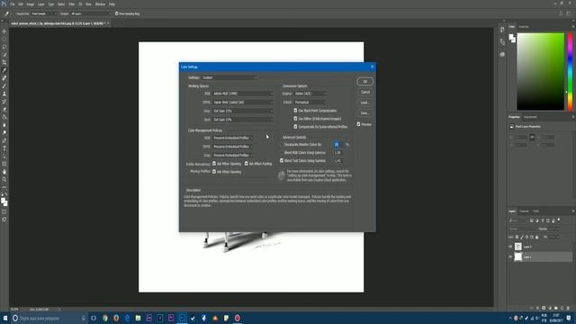Open Firefox from the taskbar
This screenshot has width=576, height=324.
[x=116, y=318]
